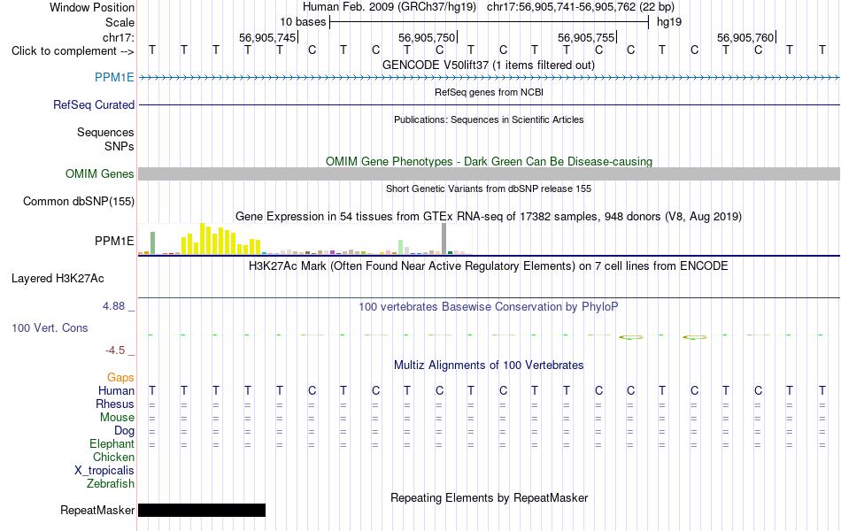This screenshot has width=841, height=531.
Task: Click the gray OMIM Genes bar
Action: (x=490, y=173)
